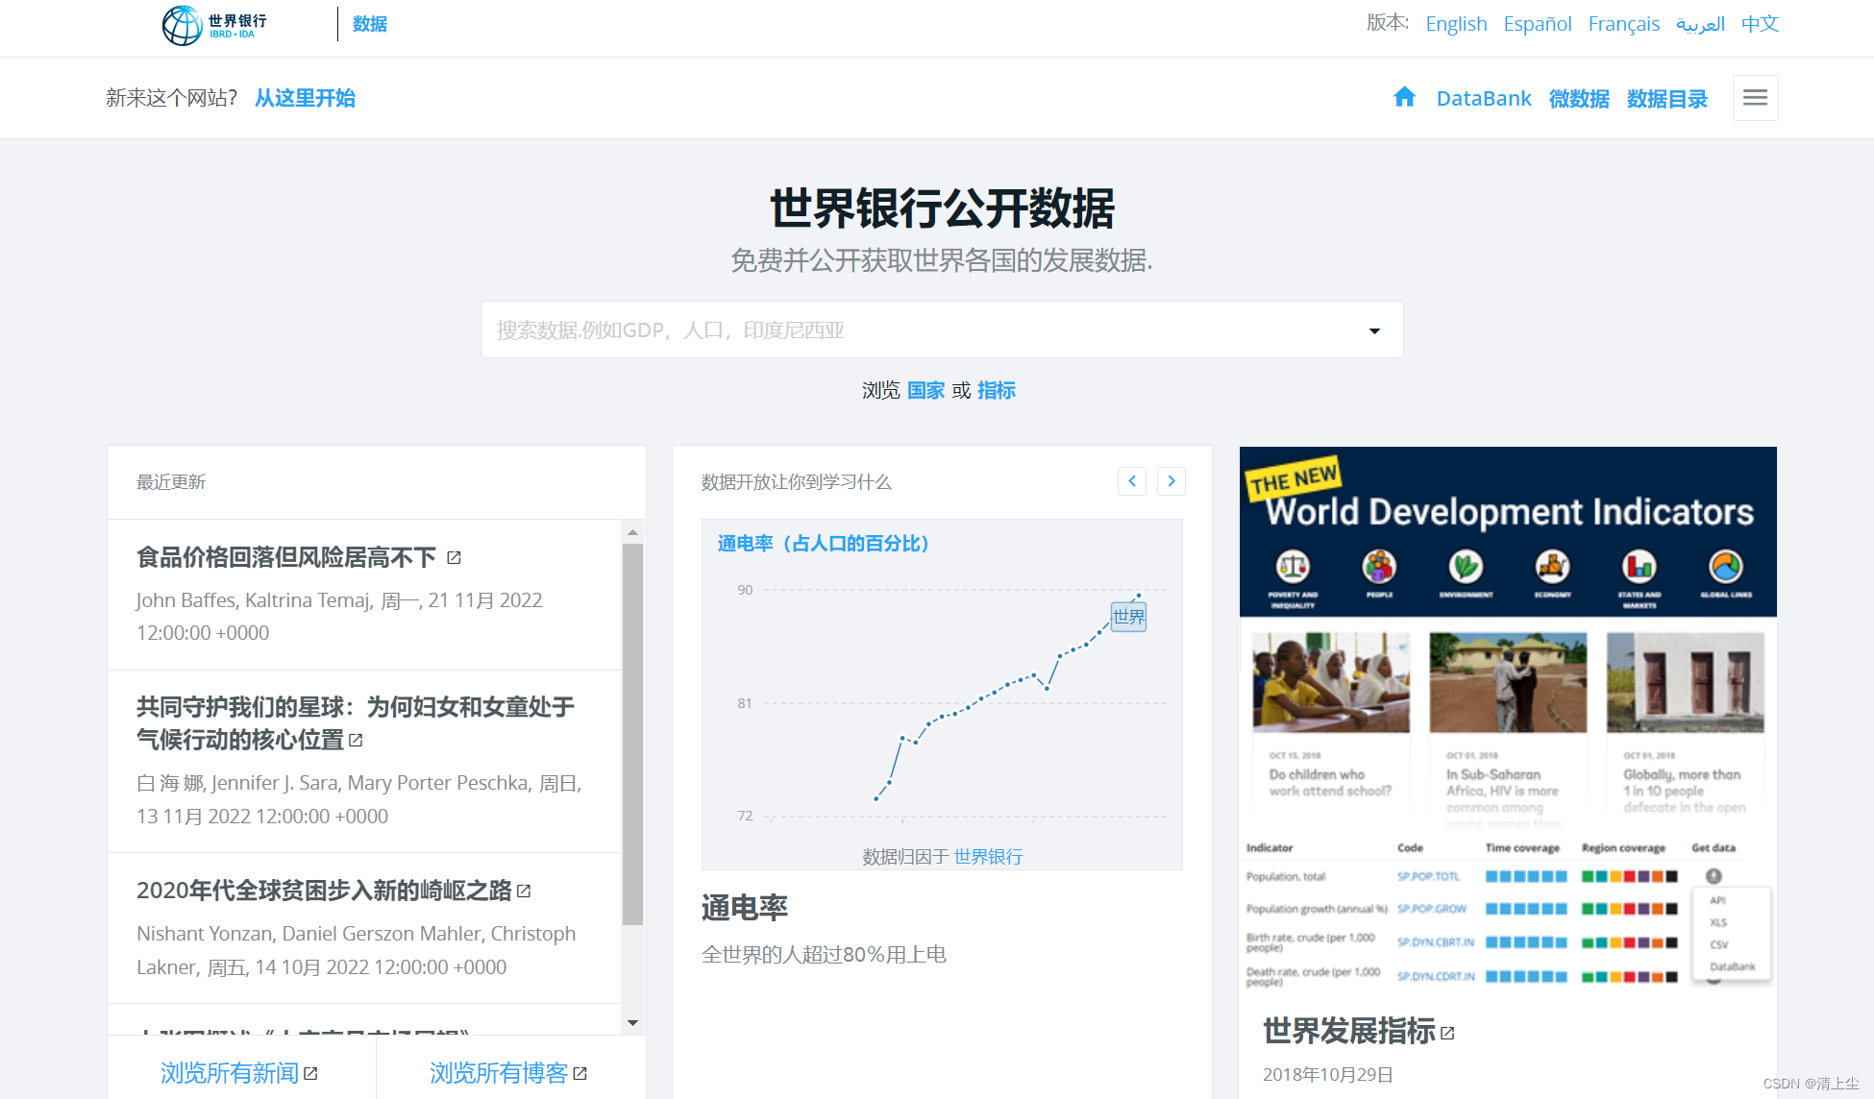The height and width of the screenshot is (1099, 1874).
Task: Click the 数据 header link
Action: click(x=369, y=24)
